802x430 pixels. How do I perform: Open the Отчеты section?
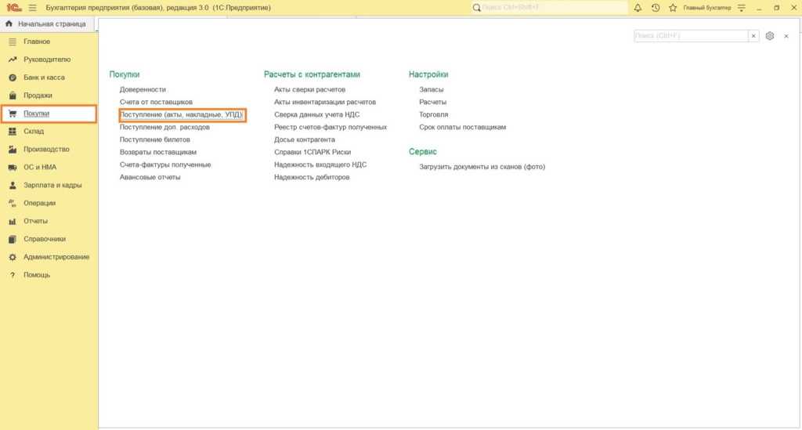pyautogui.click(x=35, y=221)
